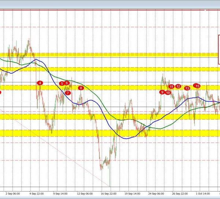This screenshot has width=220, height=199.
Task: Click red marker labeled 10
Action: pos(168,93)
